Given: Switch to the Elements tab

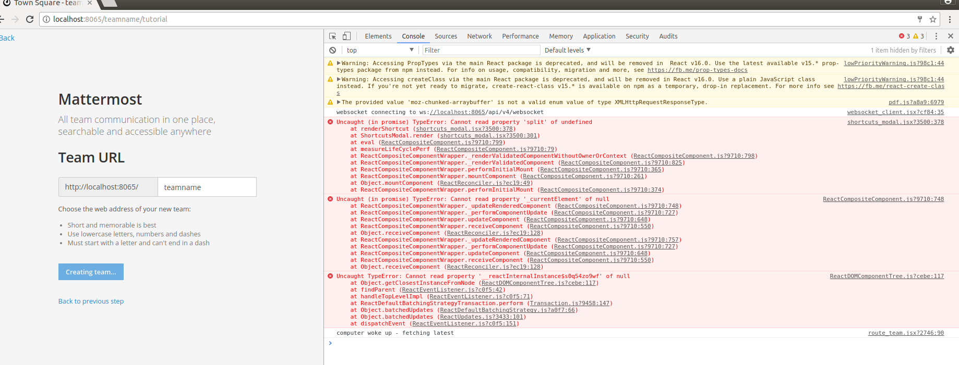Looking at the screenshot, I should 378,36.
